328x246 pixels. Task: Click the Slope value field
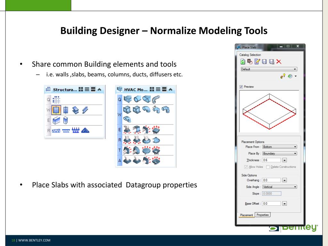coord(272,193)
